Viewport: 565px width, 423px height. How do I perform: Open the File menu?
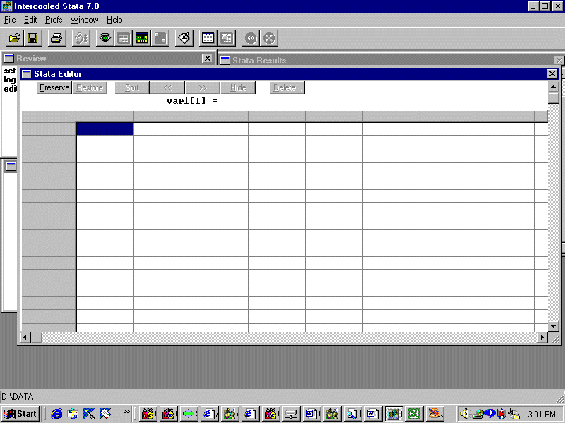point(10,20)
